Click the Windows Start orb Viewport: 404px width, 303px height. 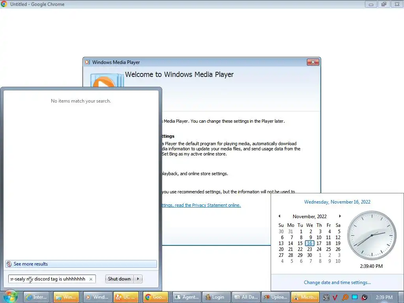tap(11, 296)
